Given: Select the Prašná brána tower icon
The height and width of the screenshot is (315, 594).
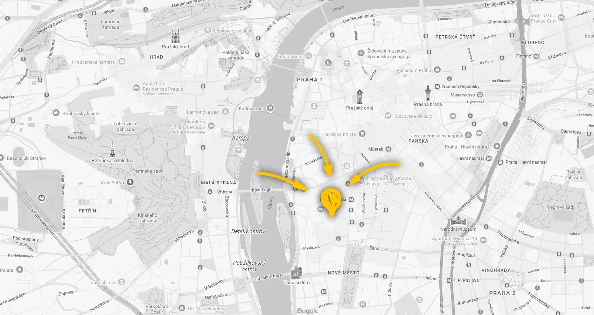Looking at the screenshot, I should [428, 93].
